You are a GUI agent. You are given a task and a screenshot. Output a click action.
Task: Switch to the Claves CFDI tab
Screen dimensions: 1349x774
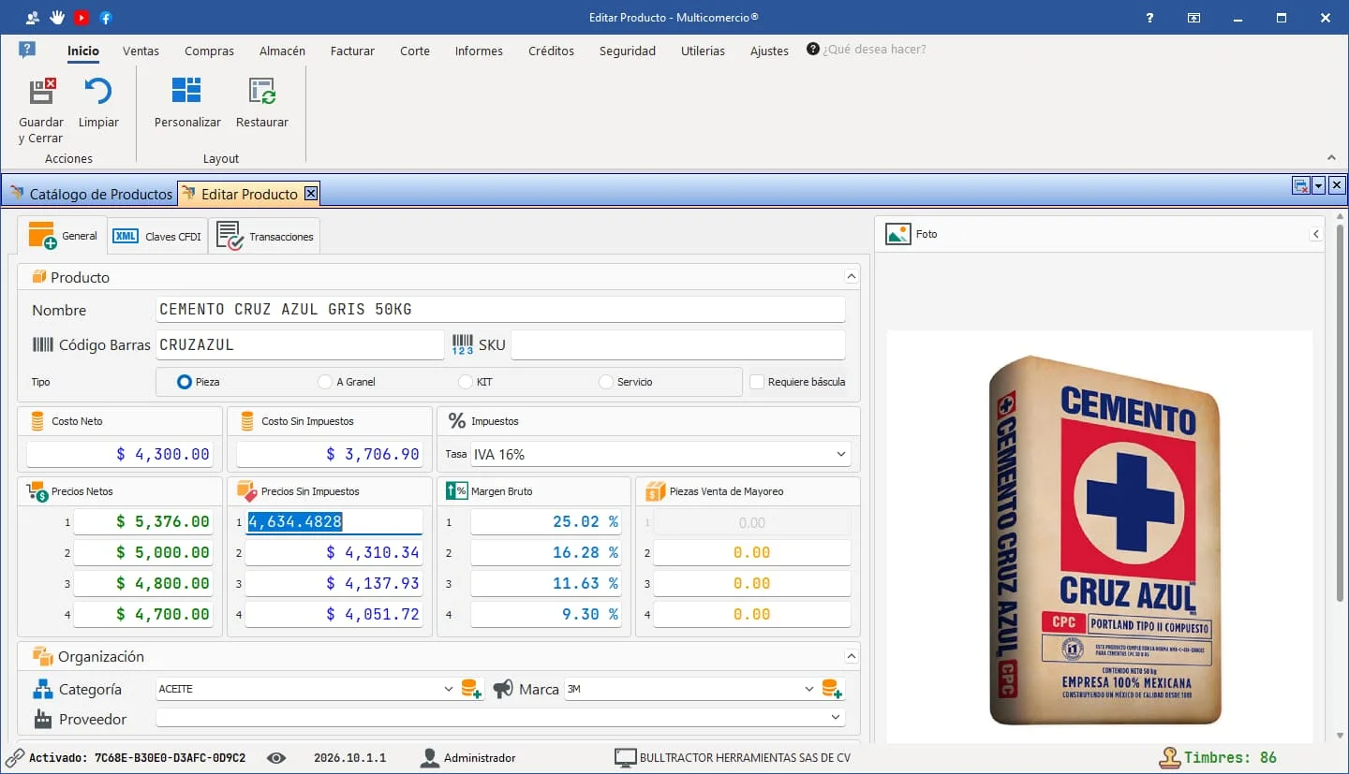(x=157, y=237)
